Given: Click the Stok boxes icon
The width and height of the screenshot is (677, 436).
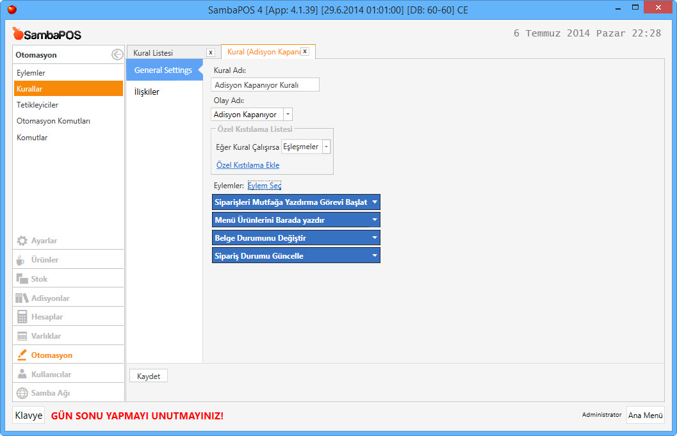Looking at the screenshot, I should [22, 279].
